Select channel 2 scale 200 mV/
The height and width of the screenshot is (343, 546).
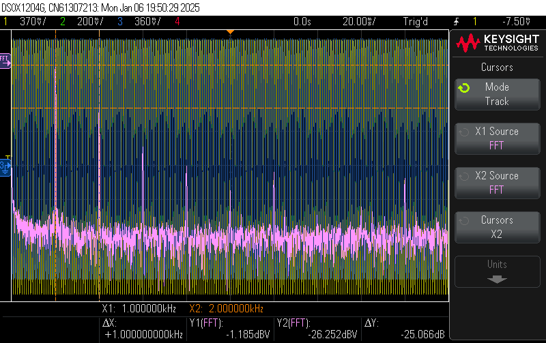coord(90,22)
